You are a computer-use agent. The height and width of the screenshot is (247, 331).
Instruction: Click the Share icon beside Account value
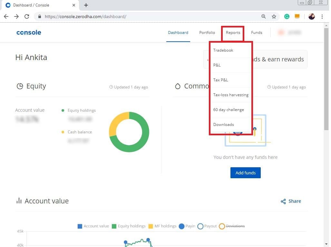click(283, 201)
